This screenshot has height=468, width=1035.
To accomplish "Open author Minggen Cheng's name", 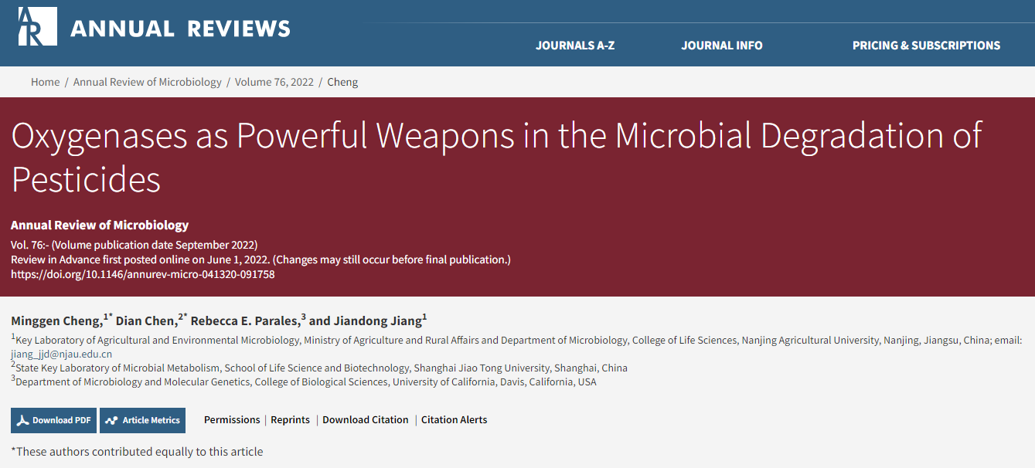I will (x=56, y=321).
